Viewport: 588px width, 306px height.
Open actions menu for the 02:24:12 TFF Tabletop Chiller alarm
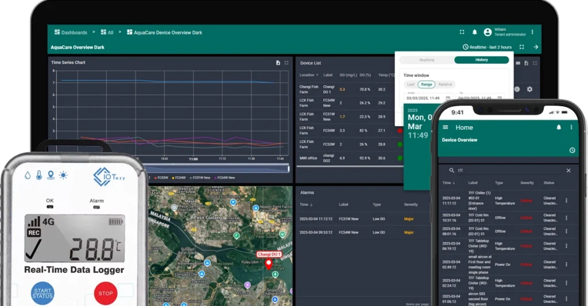pyautogui.click(x=566, y=283)
